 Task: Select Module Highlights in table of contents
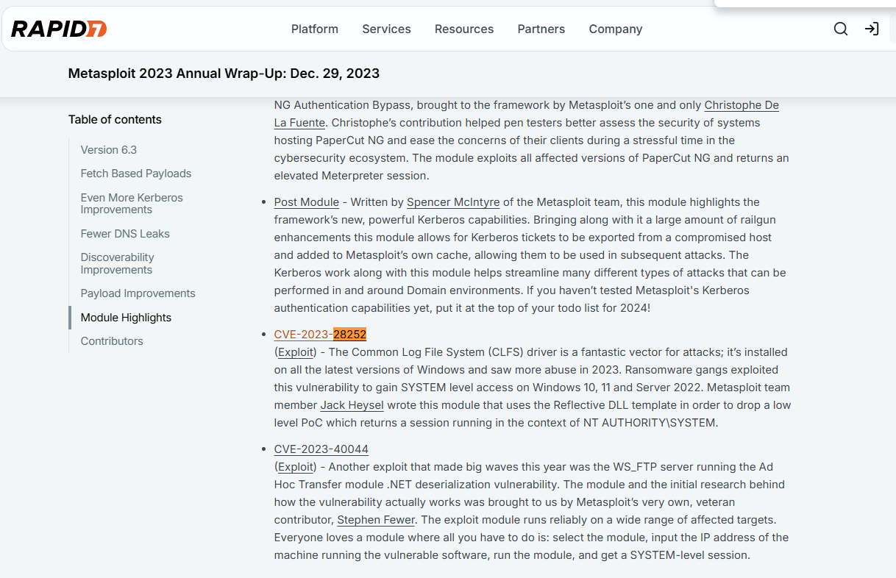pos(126,318)
